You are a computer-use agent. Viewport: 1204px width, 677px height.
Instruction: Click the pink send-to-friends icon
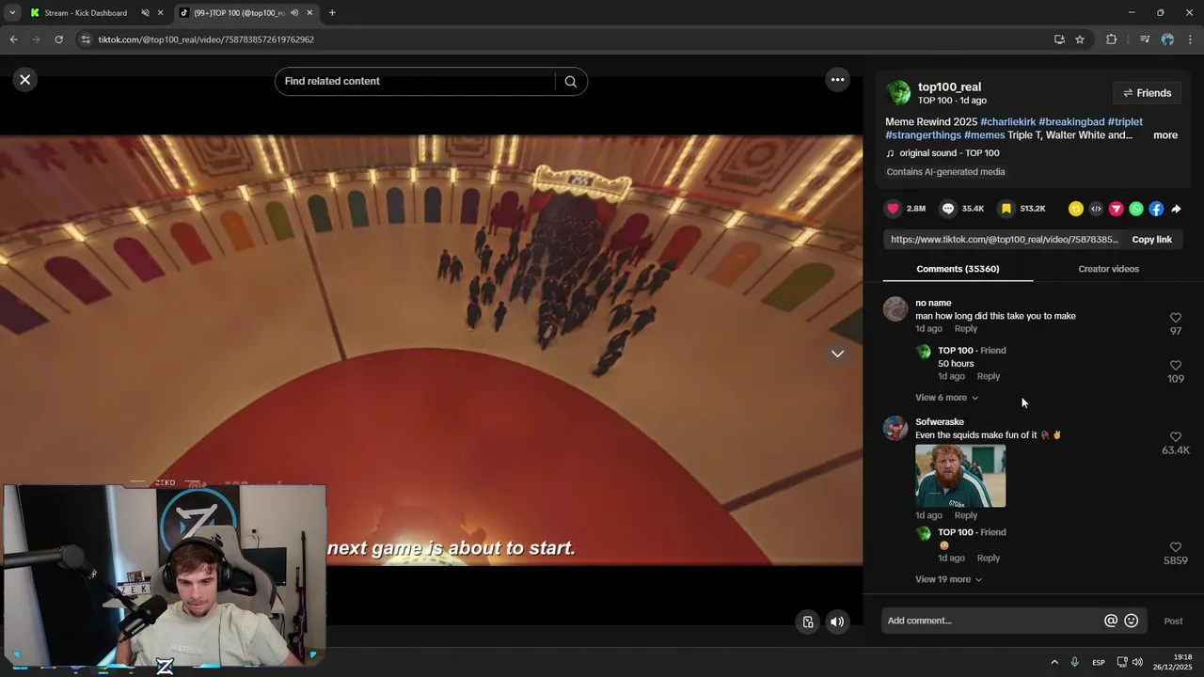pos(1116,209)
